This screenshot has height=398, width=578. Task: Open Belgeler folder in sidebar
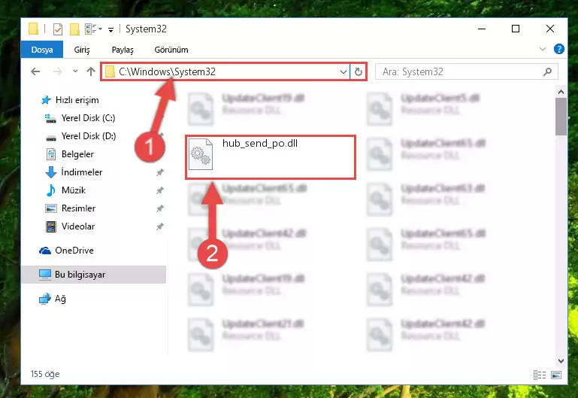click(x=77, y=154)
